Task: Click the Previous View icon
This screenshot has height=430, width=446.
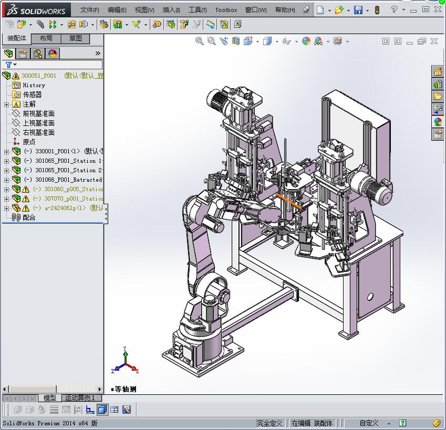Action: pyautogui.click(x=224, y=41)
